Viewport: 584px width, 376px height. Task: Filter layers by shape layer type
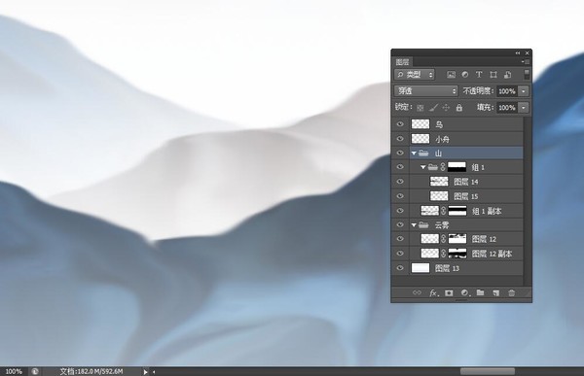[493, 75]
